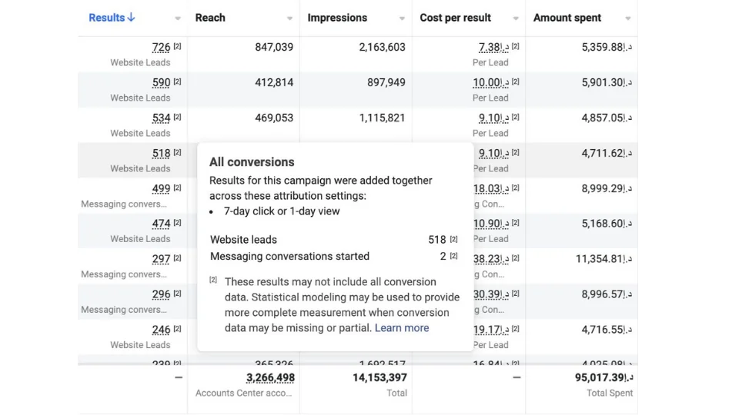
Task: Click the footnote marker beside 10.00 cost
Action: pos(516,81)
